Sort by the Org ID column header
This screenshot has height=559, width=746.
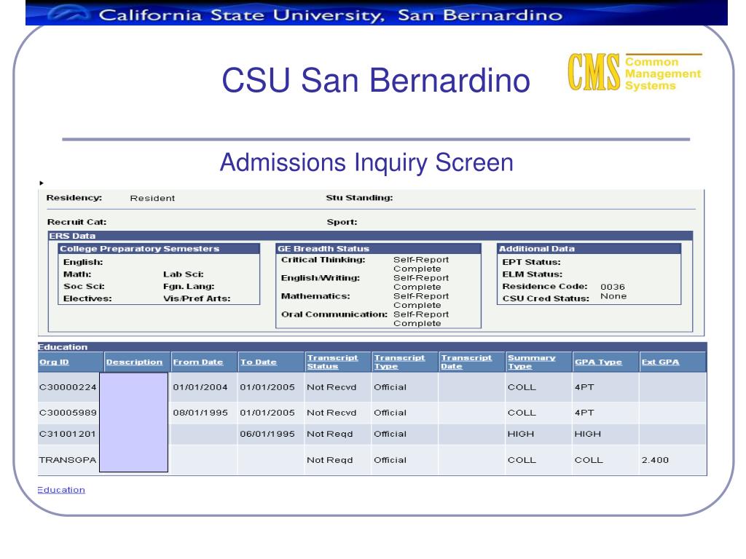54,362
